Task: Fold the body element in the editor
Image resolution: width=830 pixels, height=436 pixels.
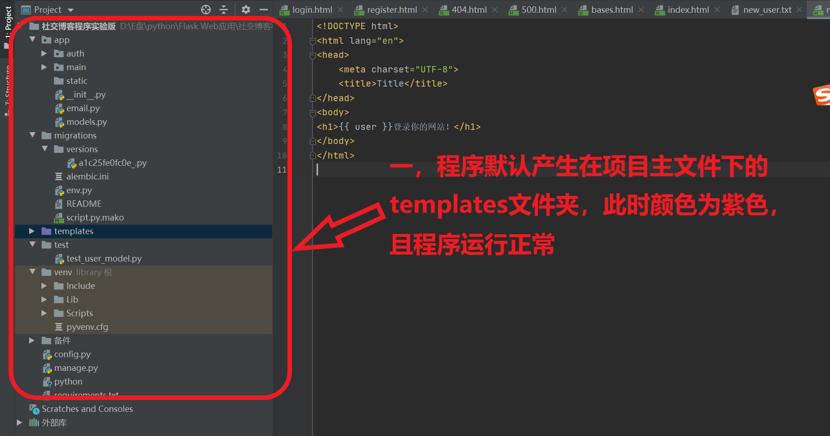Action: point(313,113)
